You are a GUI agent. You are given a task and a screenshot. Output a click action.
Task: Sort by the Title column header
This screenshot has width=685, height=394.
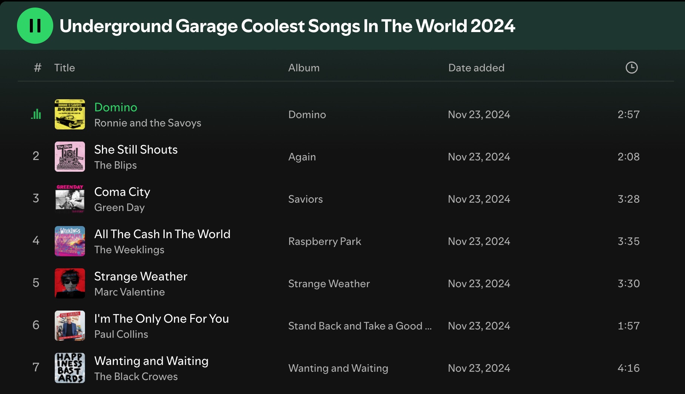coord(65,68)
